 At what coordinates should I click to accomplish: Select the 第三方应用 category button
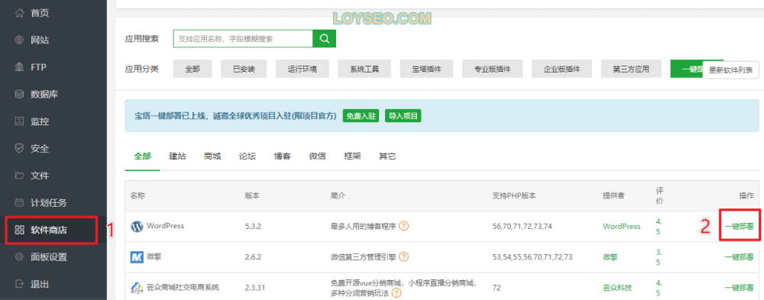tap(631, 69)
